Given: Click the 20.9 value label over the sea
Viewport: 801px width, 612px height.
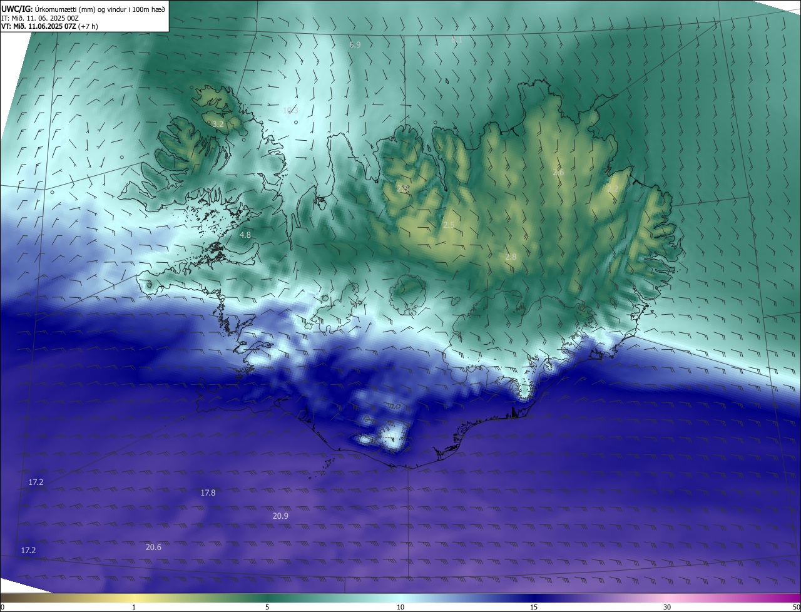Looking at the screenshot, I should pyautogui.click(x=281, y=516).
